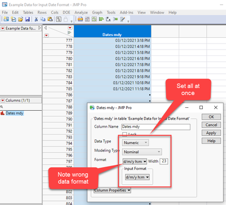The image size is (226, 205).
Task: Click the OK button
Action: [211, 117]
